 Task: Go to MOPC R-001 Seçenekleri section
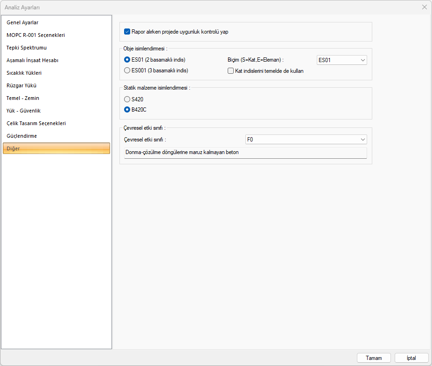click(35, 35)
